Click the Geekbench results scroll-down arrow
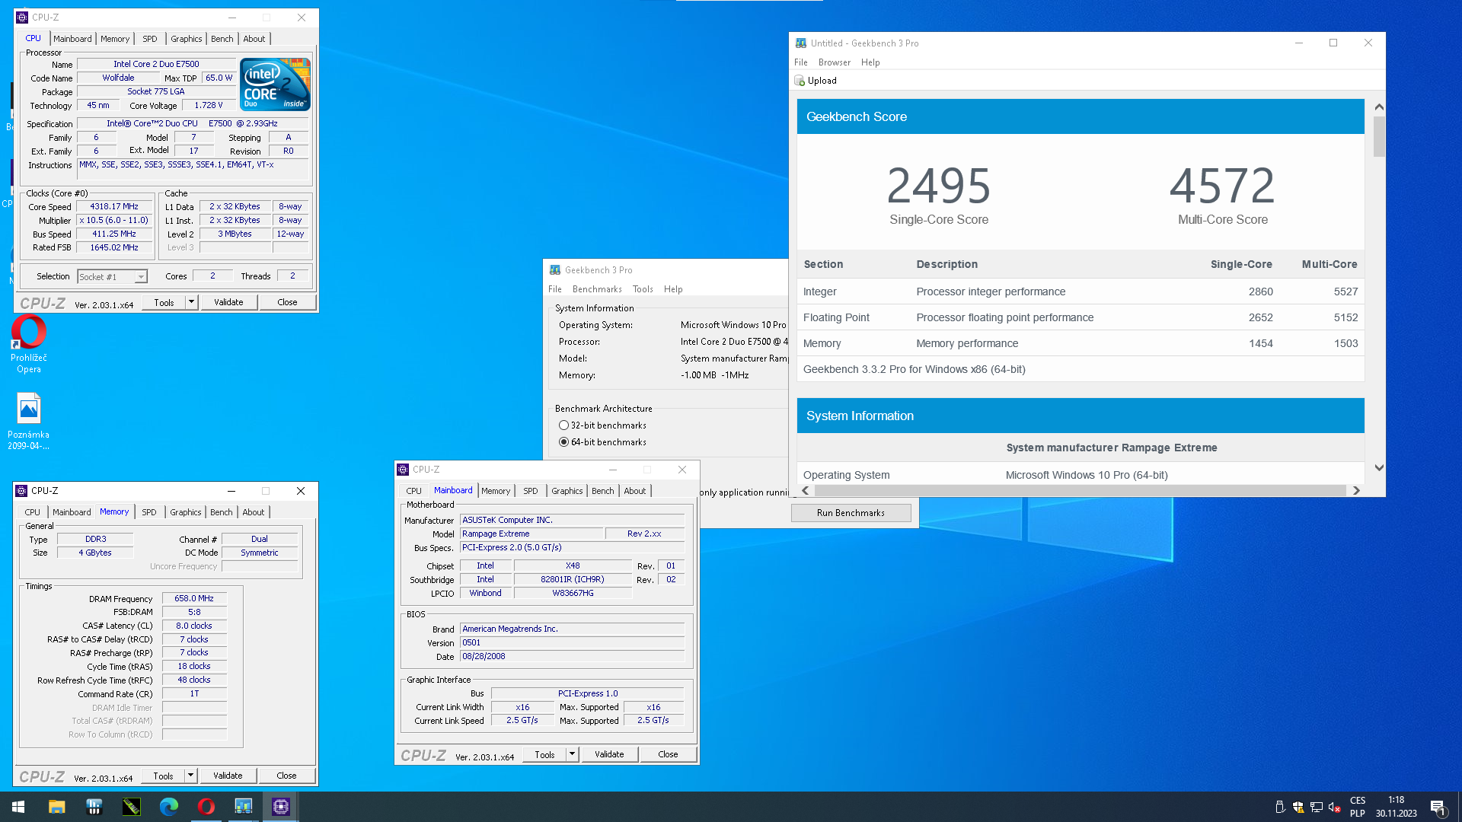The height and width of the screenshot is (822, 1462). (1379, 468)
